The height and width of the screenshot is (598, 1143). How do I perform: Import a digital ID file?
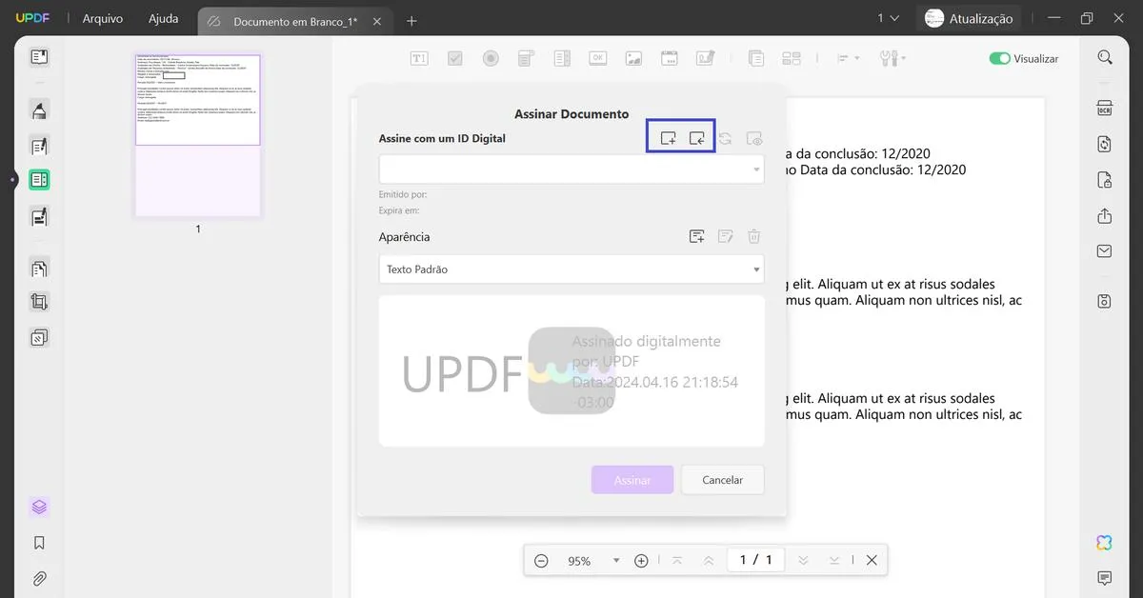coord(697,139)
